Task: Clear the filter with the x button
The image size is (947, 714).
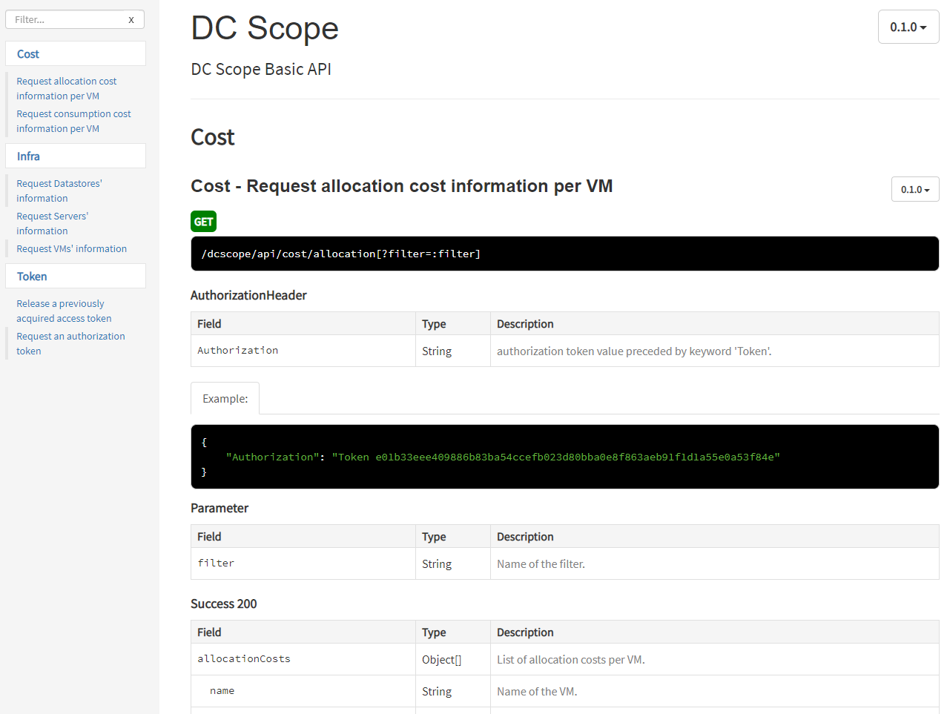Action: 131,20
